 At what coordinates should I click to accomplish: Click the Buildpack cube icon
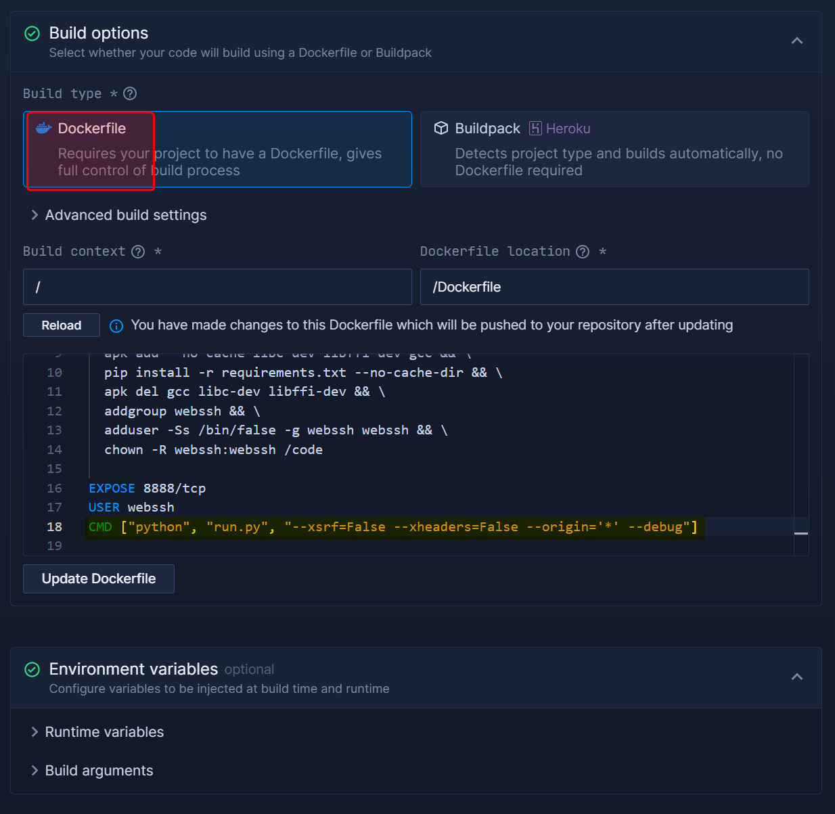[x=441, y=129]
